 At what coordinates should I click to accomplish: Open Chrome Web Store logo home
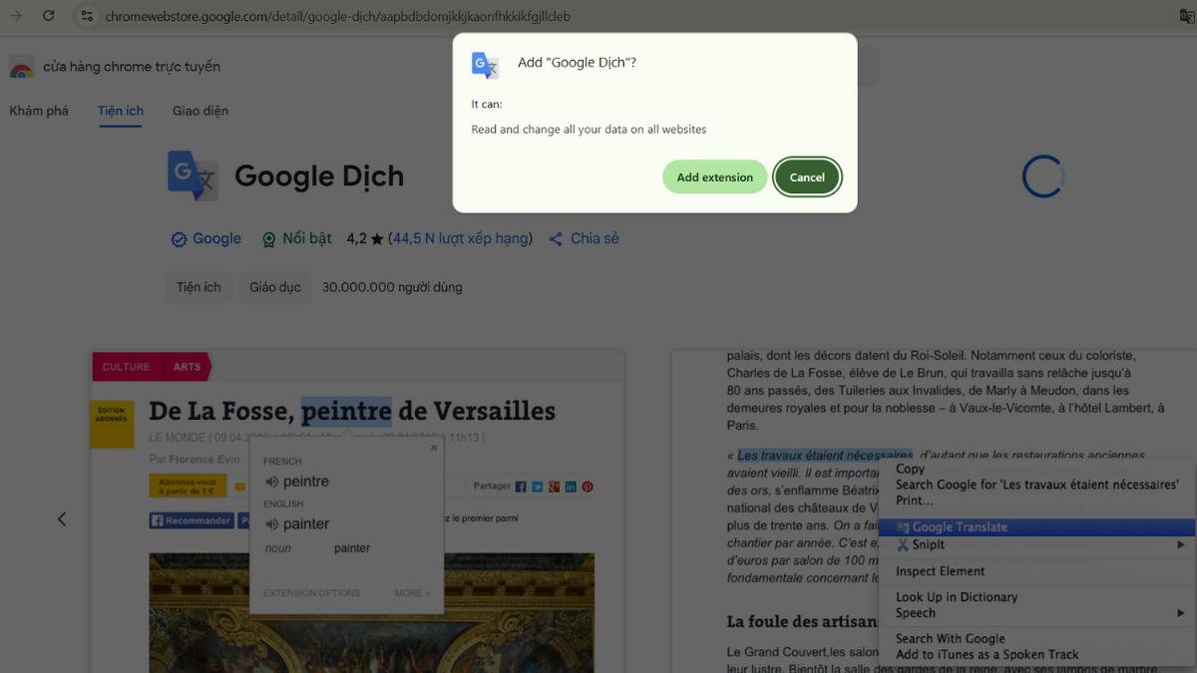[x=22, y=67]
